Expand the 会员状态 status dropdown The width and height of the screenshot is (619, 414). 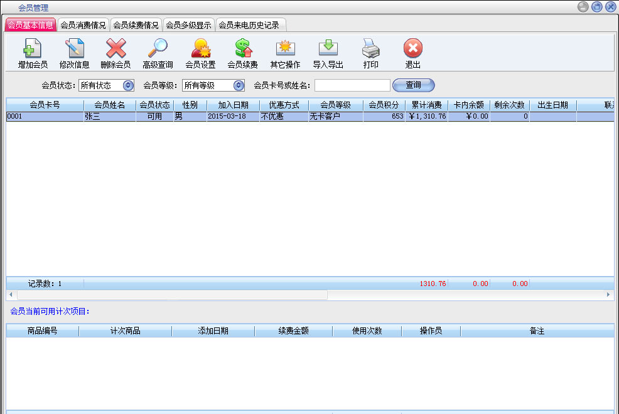pyautogui.click(x=128, y=85)
